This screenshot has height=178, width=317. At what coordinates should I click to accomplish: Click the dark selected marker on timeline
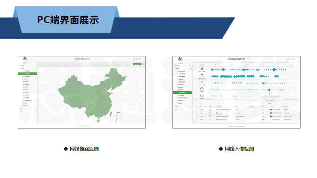pos(269,89)
